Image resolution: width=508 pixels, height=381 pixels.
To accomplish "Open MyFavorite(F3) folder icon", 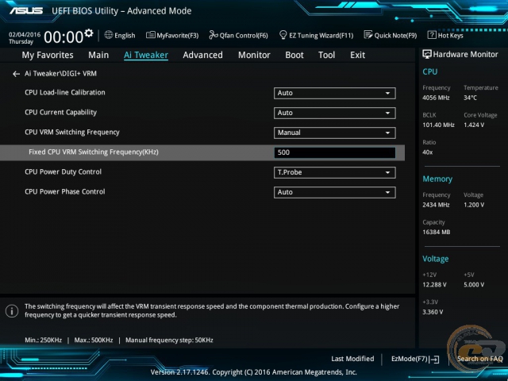I will 150,35.
